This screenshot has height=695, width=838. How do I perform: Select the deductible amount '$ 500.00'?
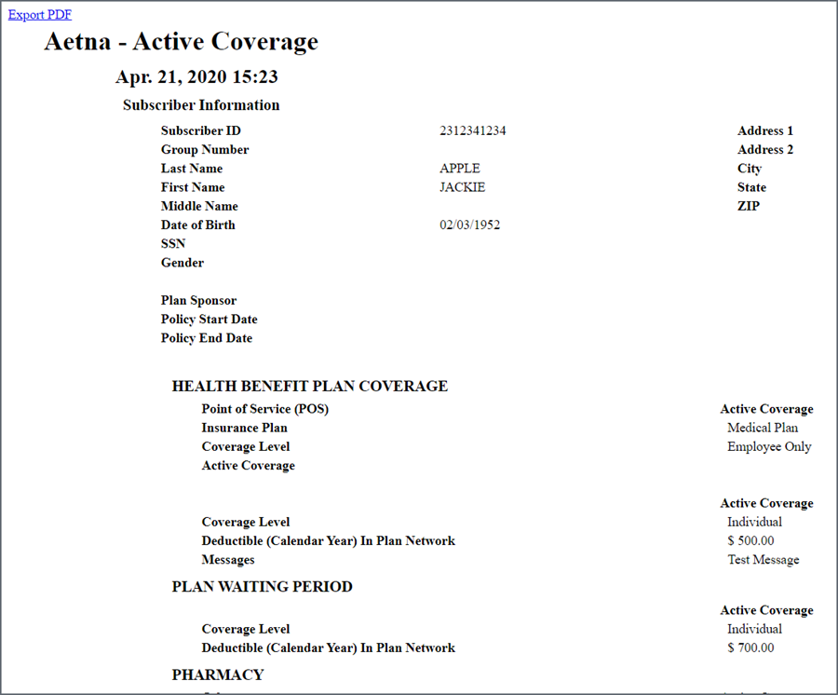click(750, 540)
